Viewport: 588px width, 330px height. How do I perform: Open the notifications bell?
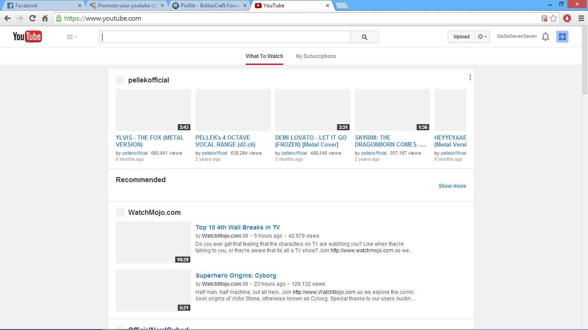point(546,37)
